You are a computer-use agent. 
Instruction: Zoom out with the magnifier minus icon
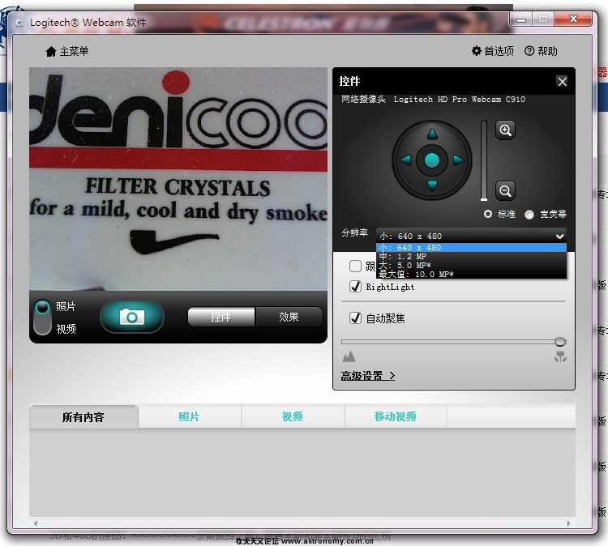click(x=505, y=190)
